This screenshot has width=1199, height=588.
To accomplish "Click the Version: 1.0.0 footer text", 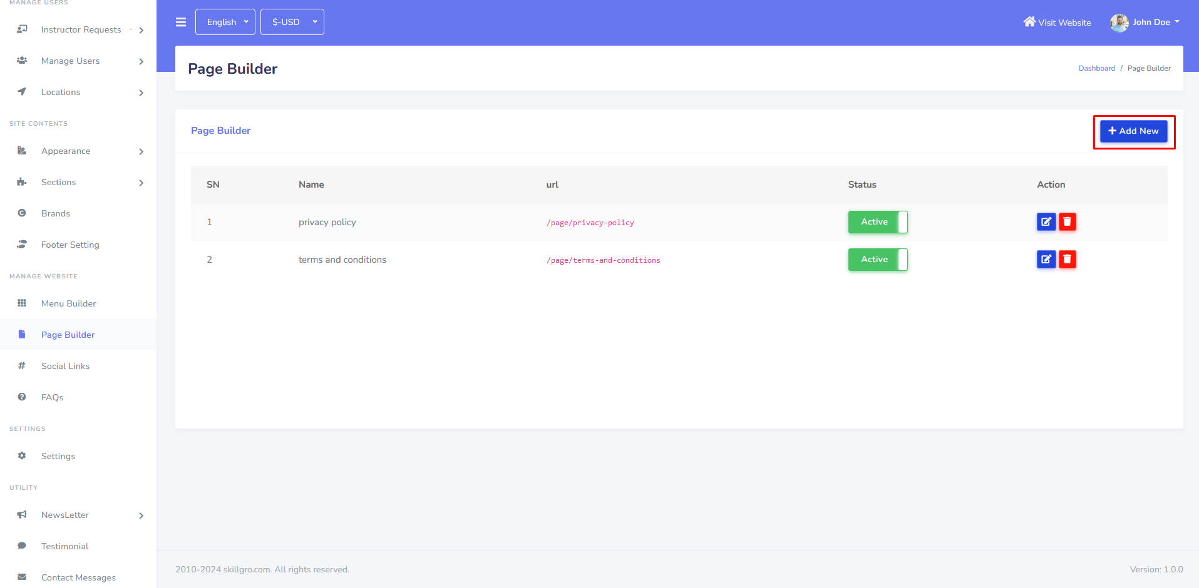I will coord(1156,569).
